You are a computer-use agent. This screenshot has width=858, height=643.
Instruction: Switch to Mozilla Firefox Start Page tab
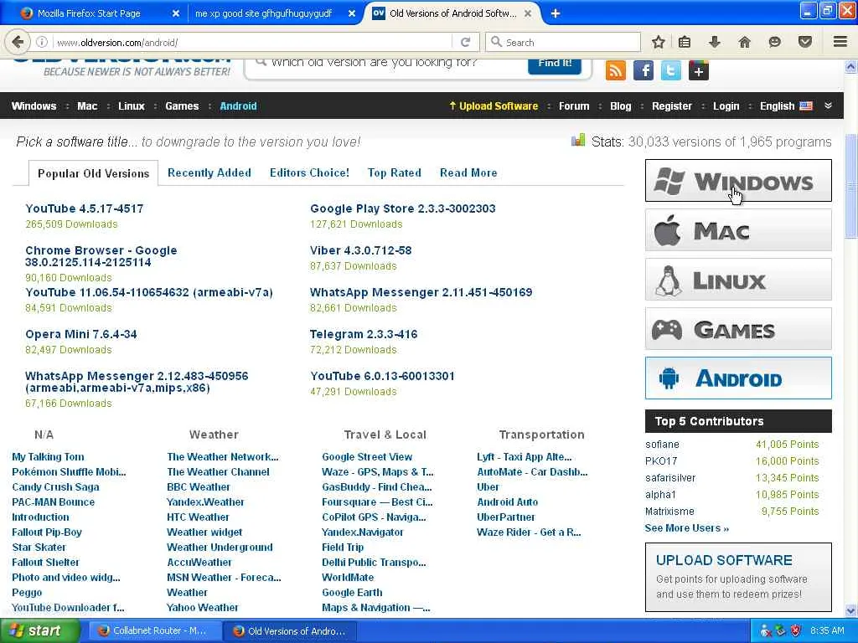pyautogui.click(x=89, y=13)
